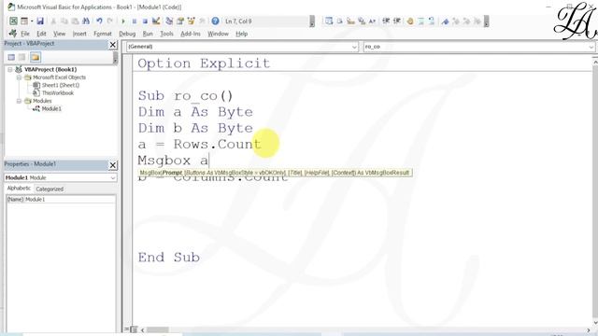Stop execution with the Reset icon

coord(145,21)
